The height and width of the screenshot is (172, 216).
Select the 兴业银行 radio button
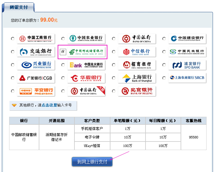pos(13,65)
